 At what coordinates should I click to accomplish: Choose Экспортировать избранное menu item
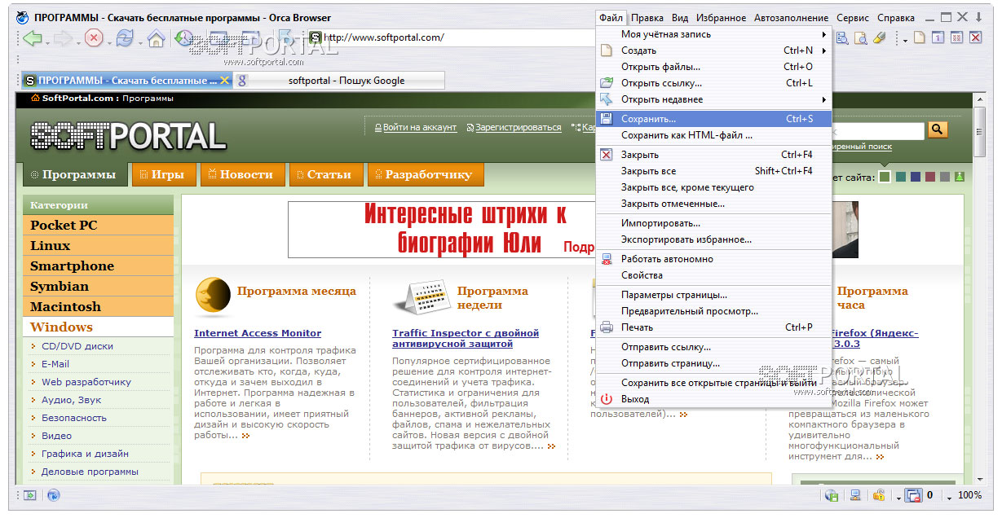click(x=714, y=239)
